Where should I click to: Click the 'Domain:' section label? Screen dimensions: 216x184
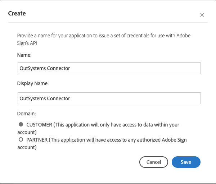[x=27, y=114]
